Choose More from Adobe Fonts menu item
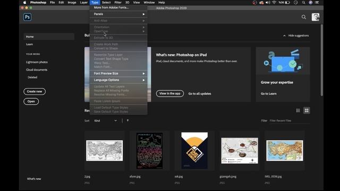The width and height of the screenshot is (340, 191). pos(118,7)
